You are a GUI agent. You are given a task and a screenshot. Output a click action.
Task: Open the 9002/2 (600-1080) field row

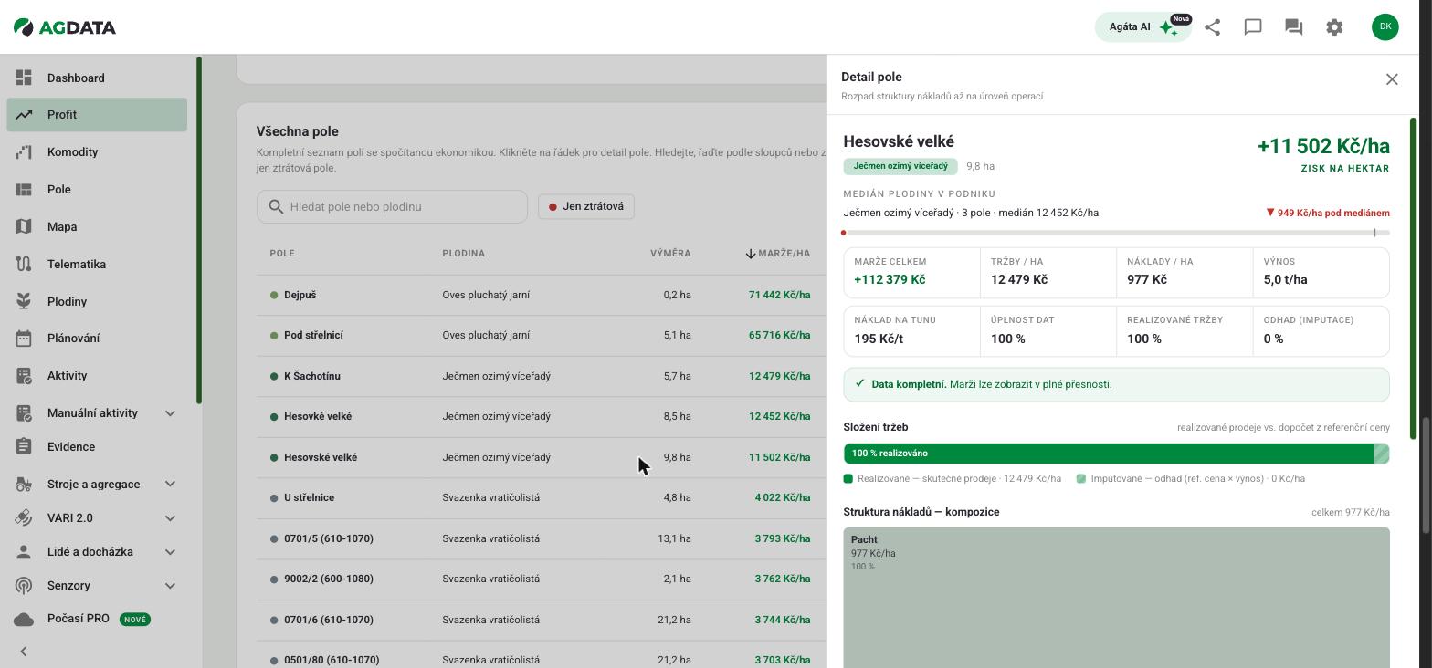coord(541,579)
